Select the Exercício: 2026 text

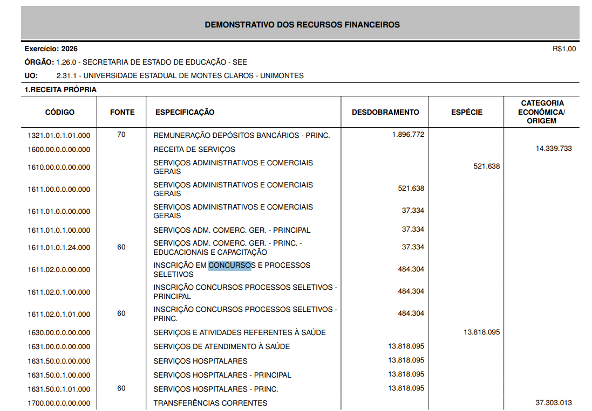click(51, 49)
